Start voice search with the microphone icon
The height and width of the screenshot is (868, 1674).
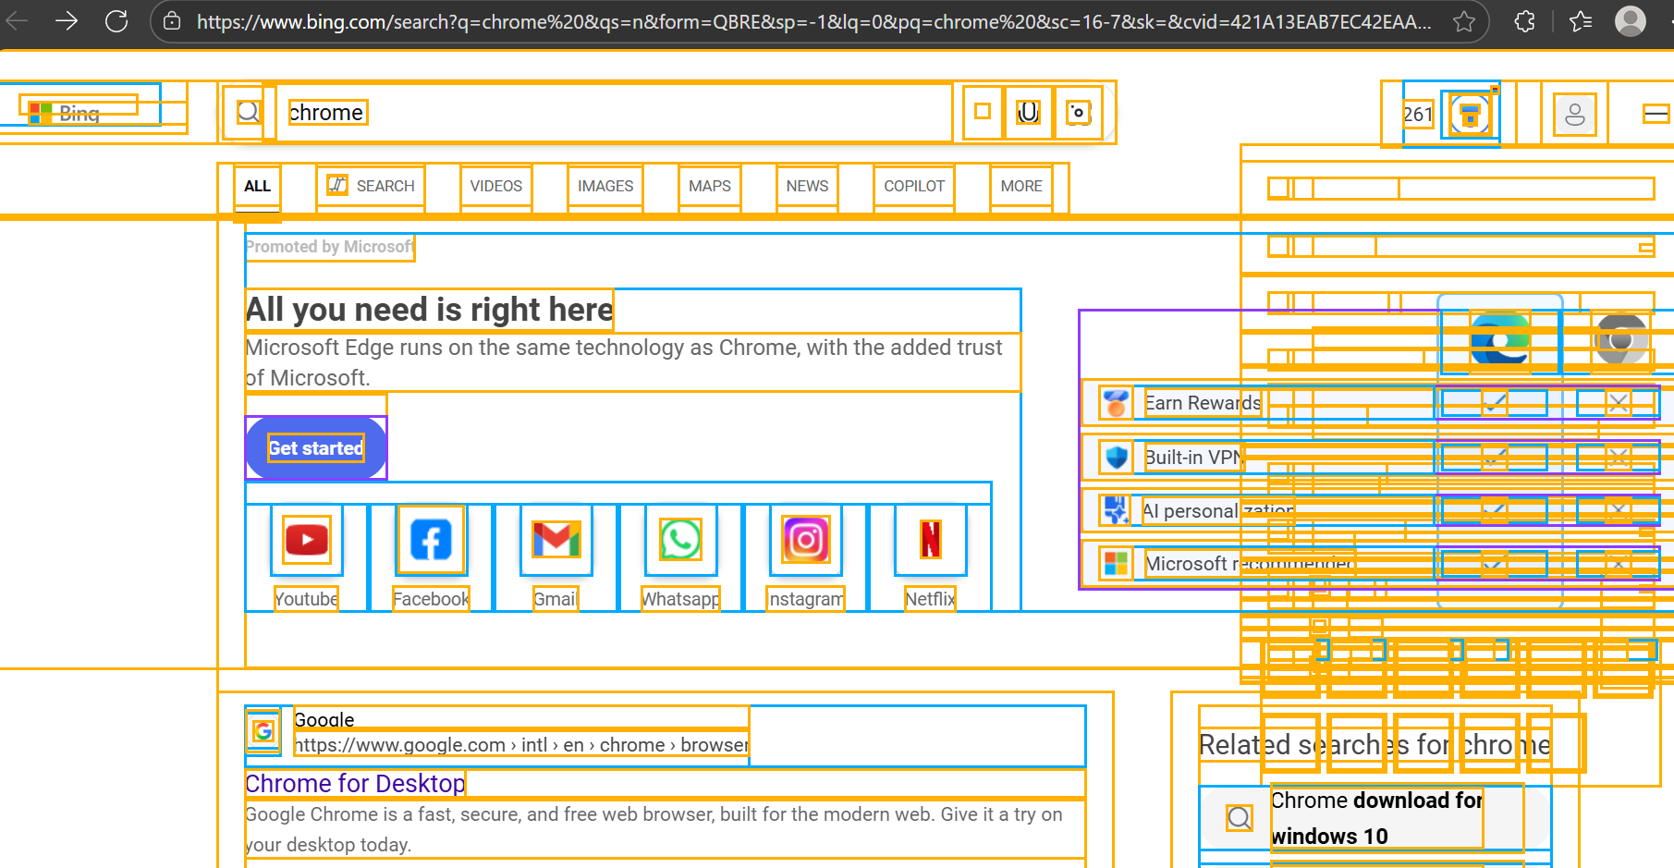pos(1028,112)
